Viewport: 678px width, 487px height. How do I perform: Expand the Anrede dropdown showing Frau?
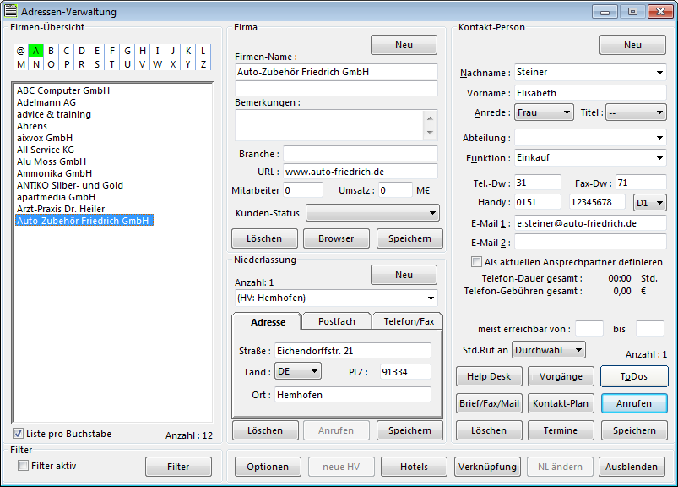point(544,112)
